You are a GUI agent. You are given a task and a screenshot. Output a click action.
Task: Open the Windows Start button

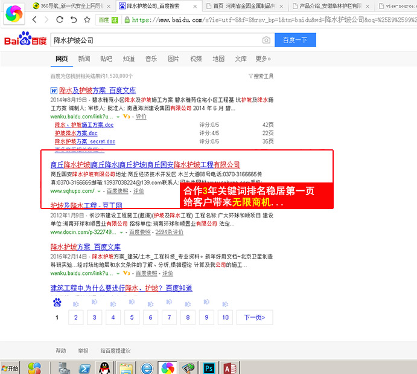[x=10, y=368]
